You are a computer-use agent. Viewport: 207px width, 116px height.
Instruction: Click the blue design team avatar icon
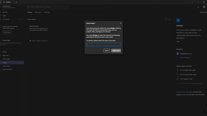point(178,20)
